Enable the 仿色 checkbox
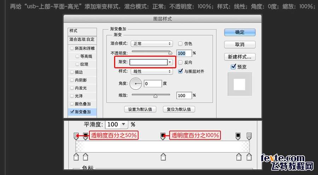 coord(180,43)
